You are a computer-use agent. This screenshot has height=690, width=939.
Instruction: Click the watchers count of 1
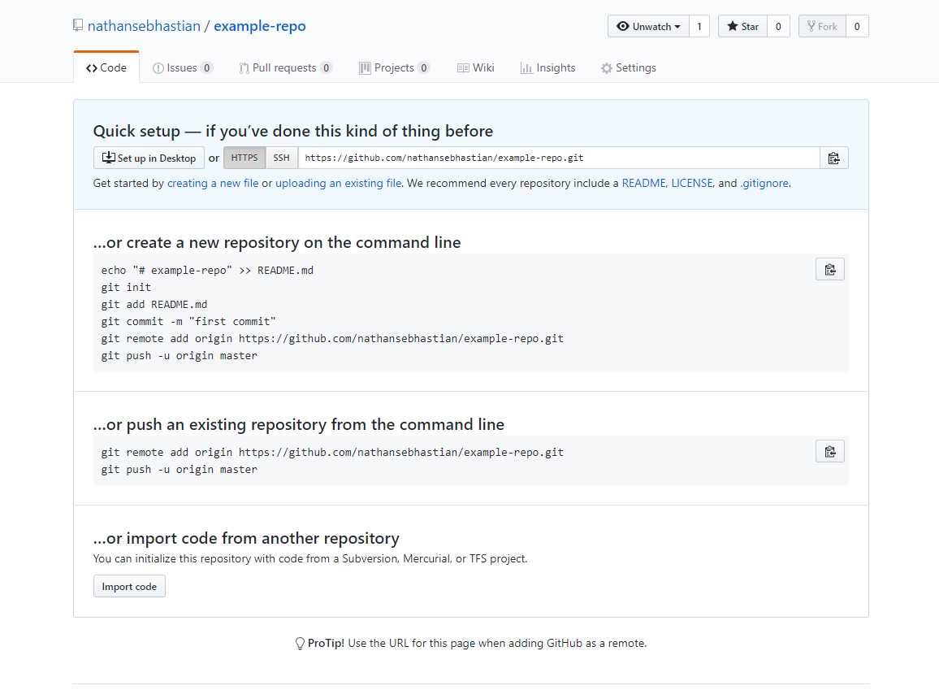(699, 26)
